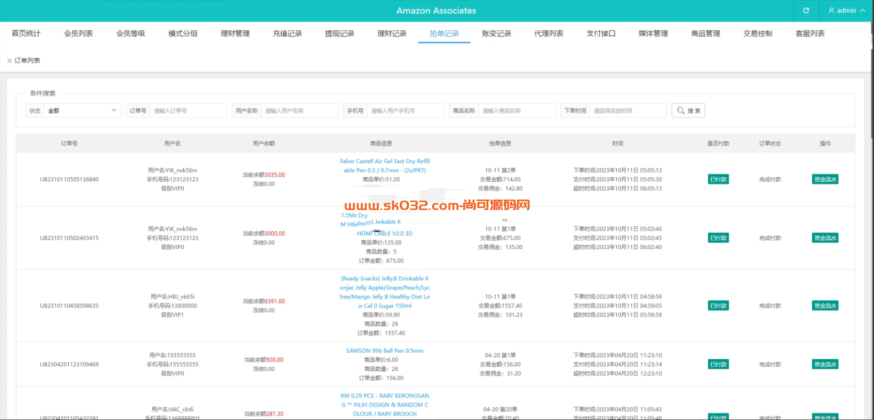Click 抢单信息 column header
Screen dimensions: 874x420
click(500, 143)
